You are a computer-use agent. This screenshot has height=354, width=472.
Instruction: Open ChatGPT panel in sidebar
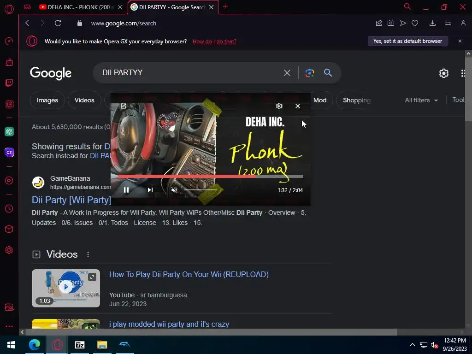(9, 131)
